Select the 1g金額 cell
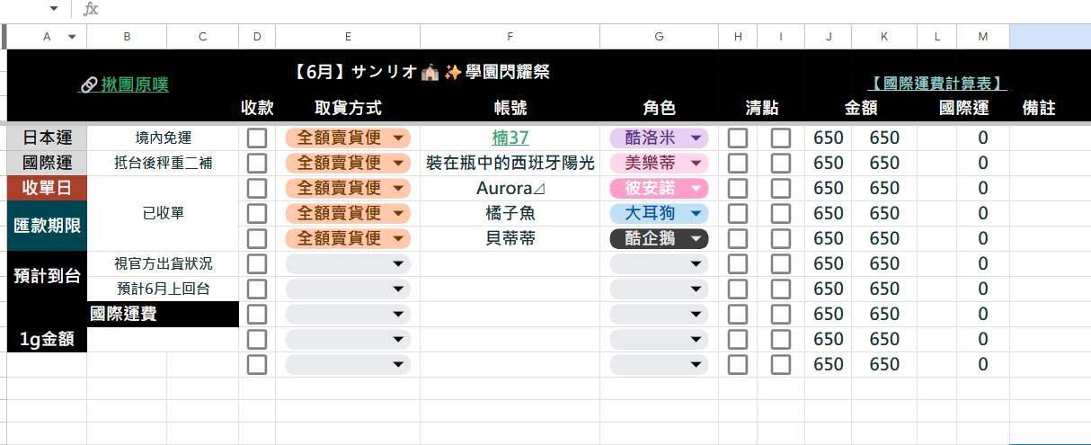The height and width of the screenshot is (445, 1091). [x=47, y=339]
